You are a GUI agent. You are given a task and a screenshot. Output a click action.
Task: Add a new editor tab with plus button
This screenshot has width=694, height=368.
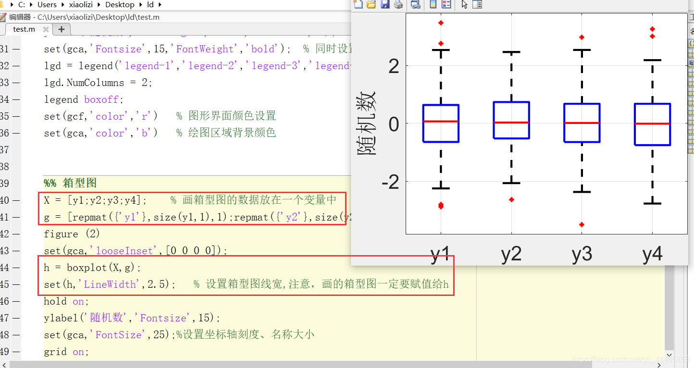[x=61, y=29]
